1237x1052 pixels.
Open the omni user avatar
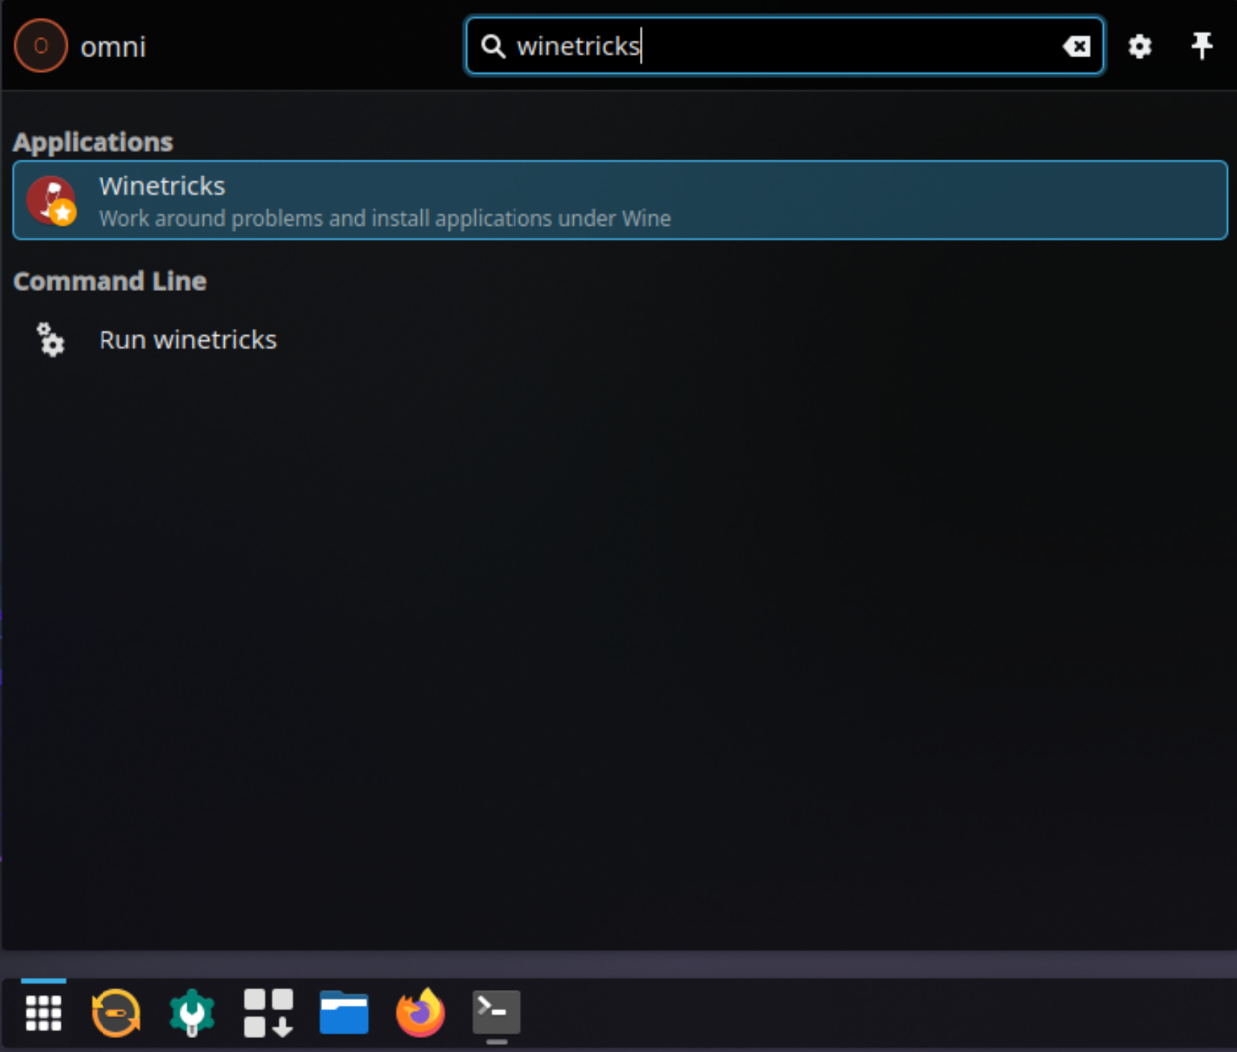(41, 46)
